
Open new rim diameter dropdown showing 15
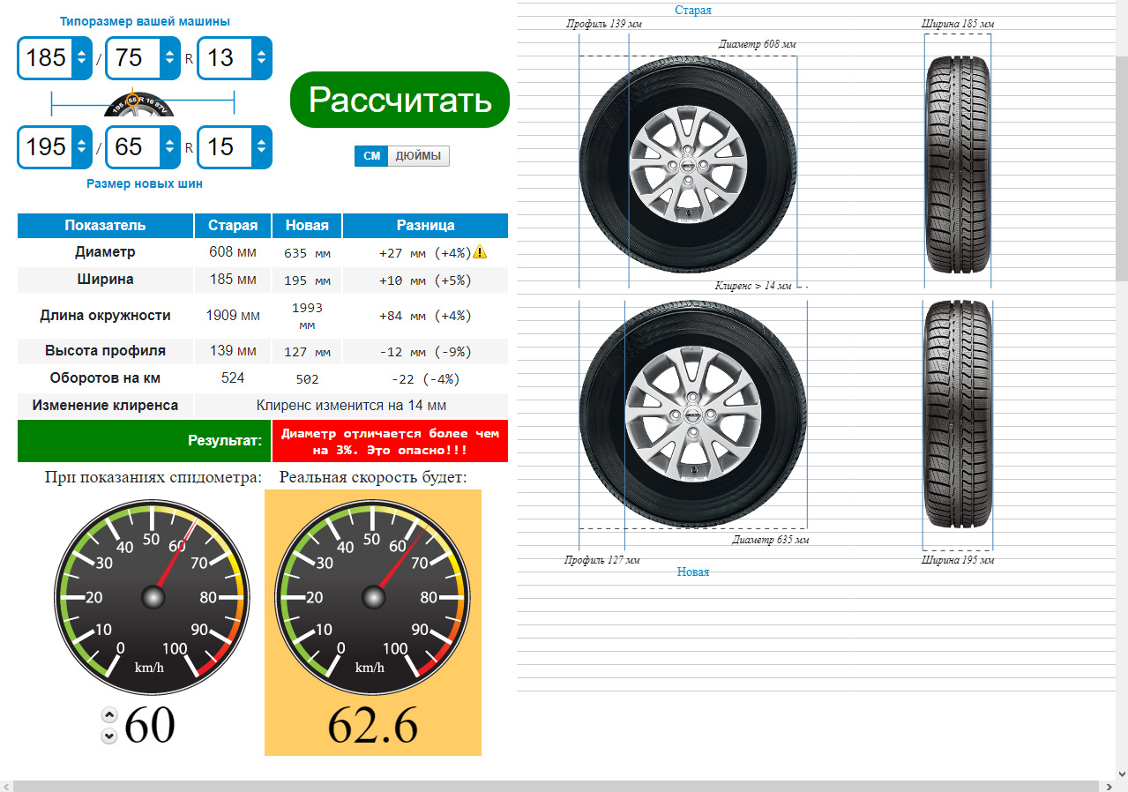(x=235, y=146)
